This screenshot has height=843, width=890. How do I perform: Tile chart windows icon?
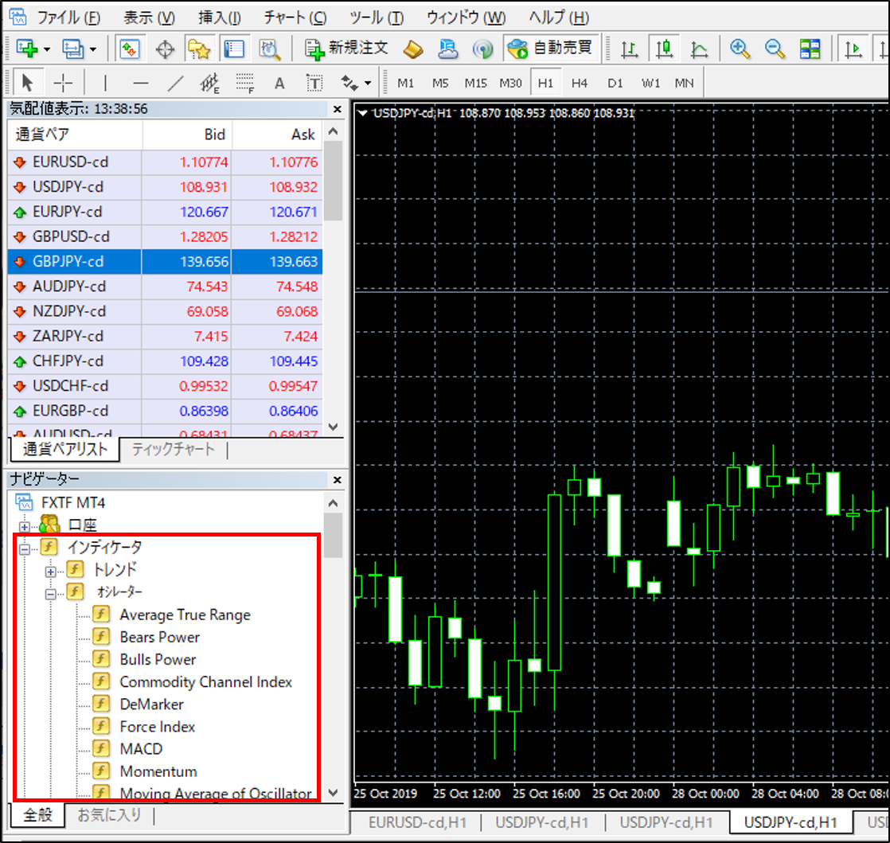tap(810, 49)
